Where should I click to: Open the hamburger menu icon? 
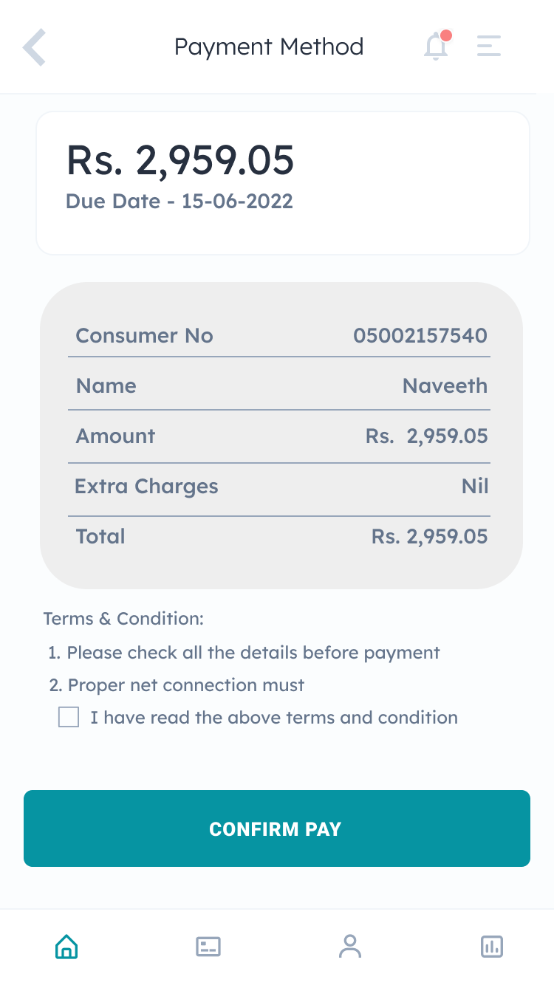[x=489, y=46]
